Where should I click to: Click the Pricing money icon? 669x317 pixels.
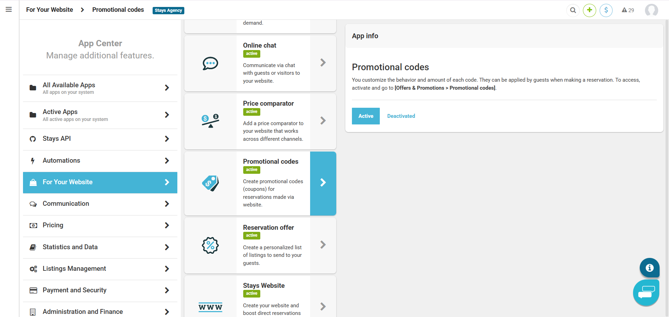tap(33, 226)
